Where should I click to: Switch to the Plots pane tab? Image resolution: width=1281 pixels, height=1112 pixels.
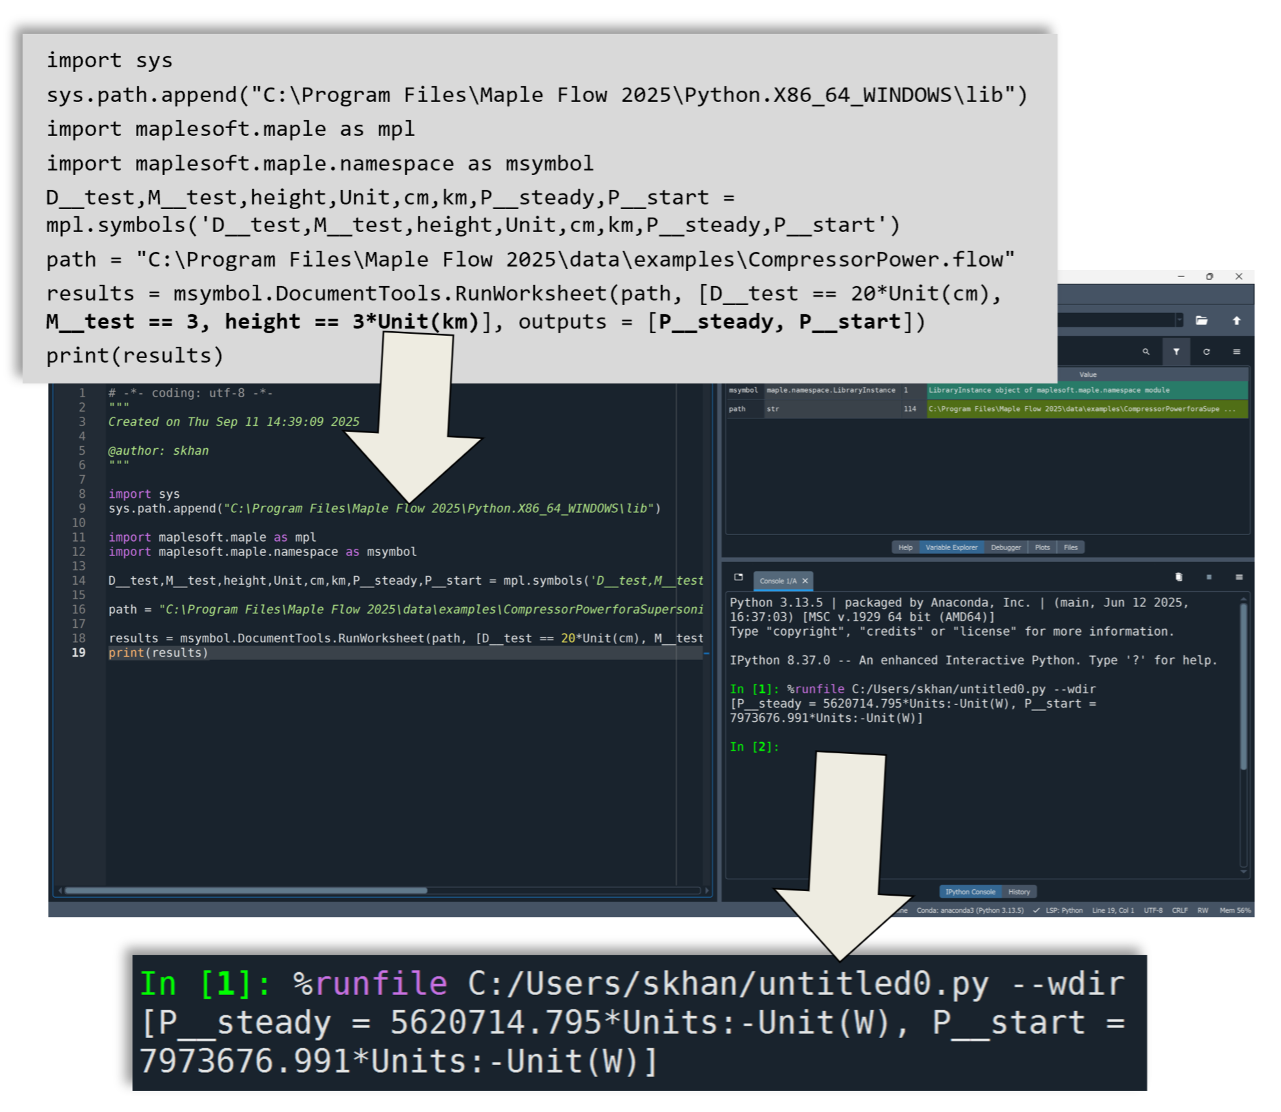click(x=1042, y=548)
